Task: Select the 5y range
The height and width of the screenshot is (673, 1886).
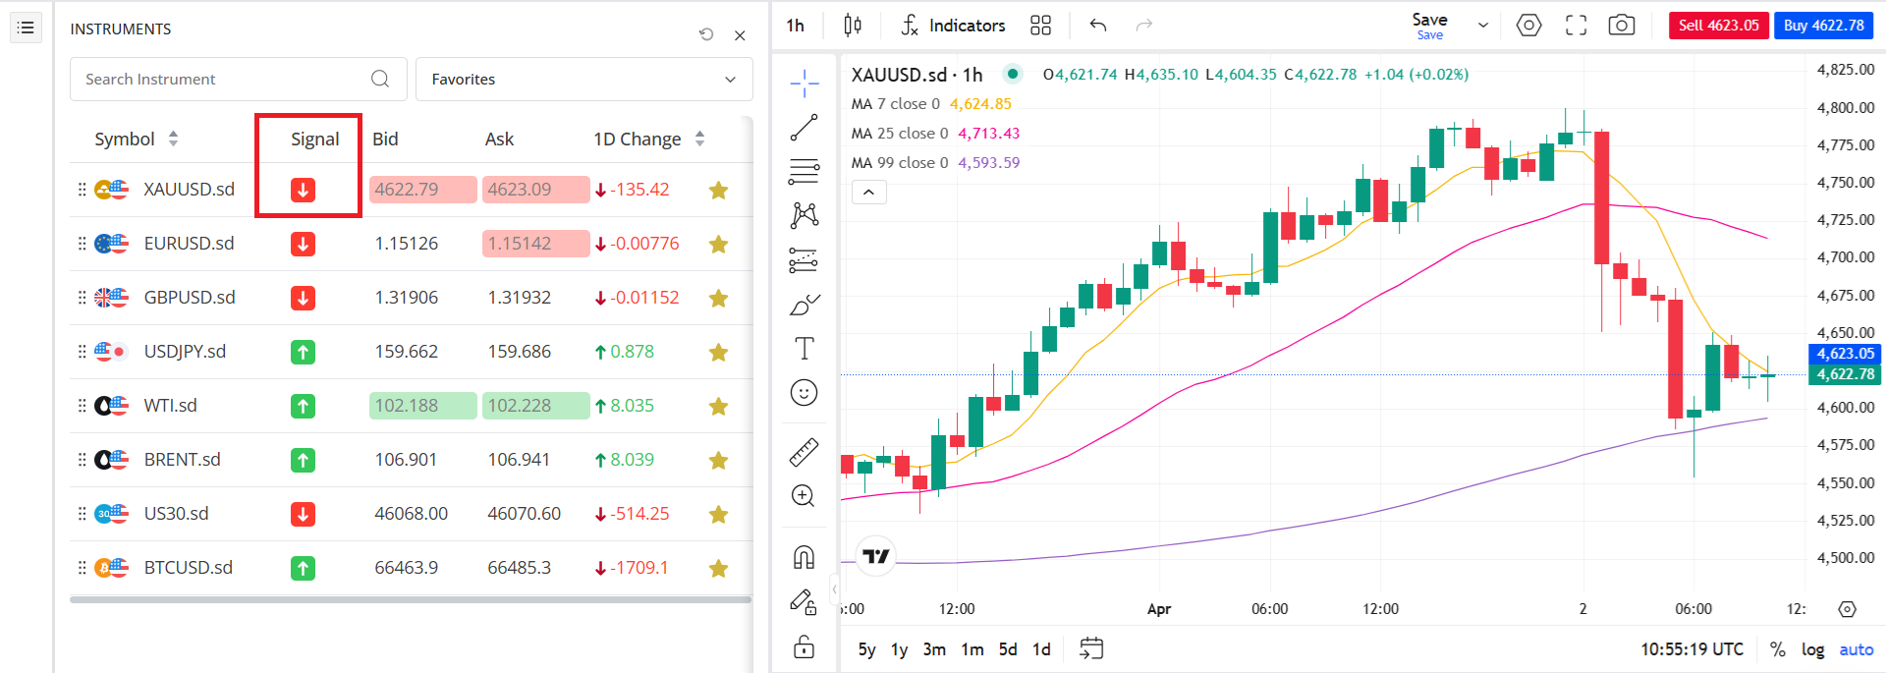Action: 866,649
